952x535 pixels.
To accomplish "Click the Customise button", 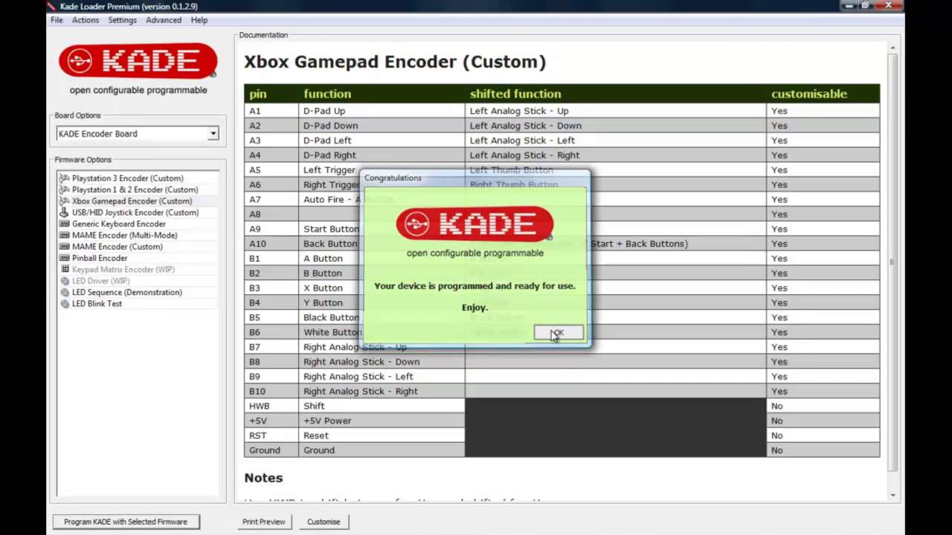I will (x=324, y=522).
